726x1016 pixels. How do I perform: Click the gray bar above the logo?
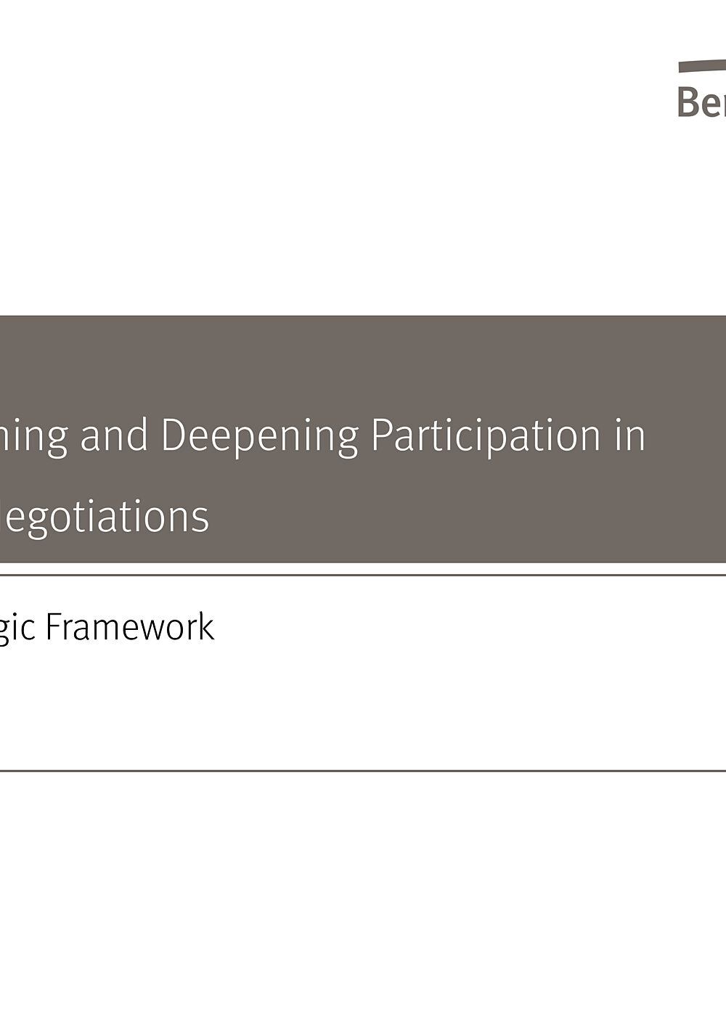(702, 66)
